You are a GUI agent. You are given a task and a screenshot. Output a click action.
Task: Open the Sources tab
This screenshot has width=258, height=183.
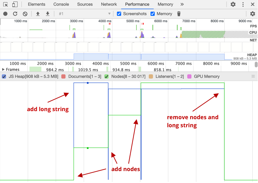pyautogui.click(x=85, y=4)
